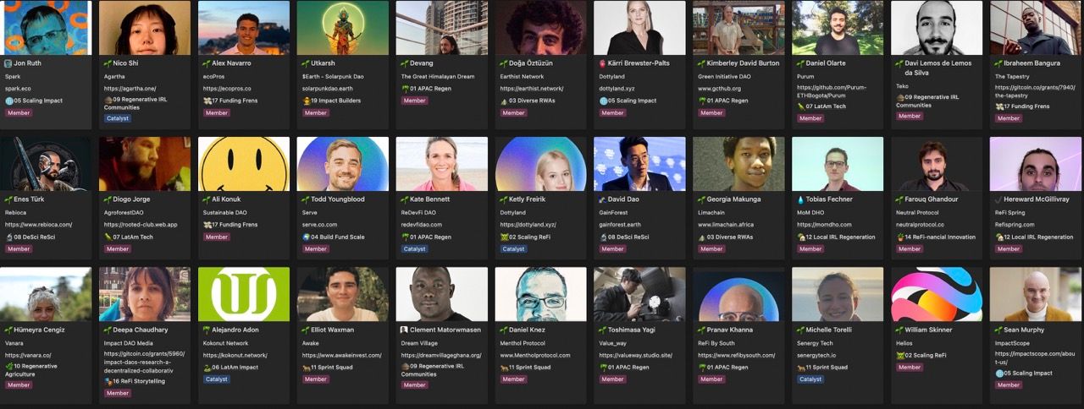Click the icon for Kimberley David Burton's 01 APAC Regen
Viewport: 1084px width, 409px height.
(x=701, y=101)
